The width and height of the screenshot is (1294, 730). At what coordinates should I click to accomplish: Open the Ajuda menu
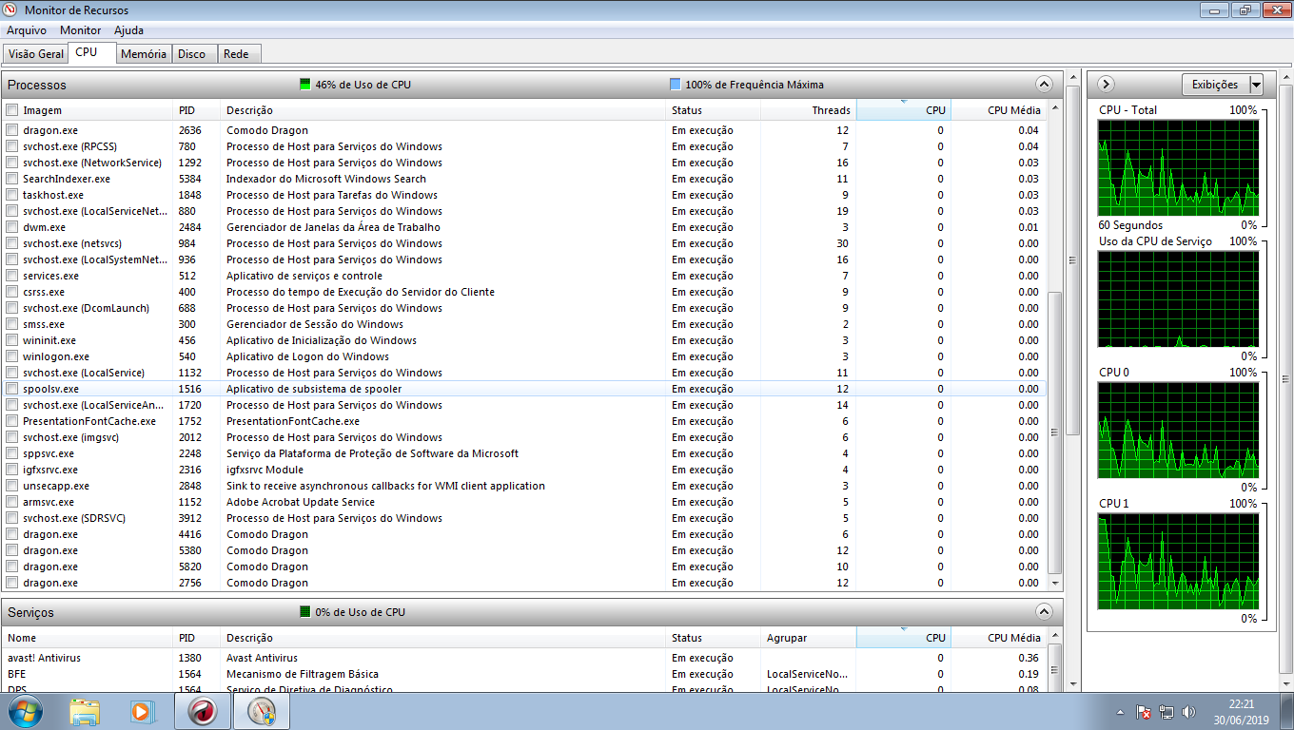pyautogui.click(x=128, y=30)
